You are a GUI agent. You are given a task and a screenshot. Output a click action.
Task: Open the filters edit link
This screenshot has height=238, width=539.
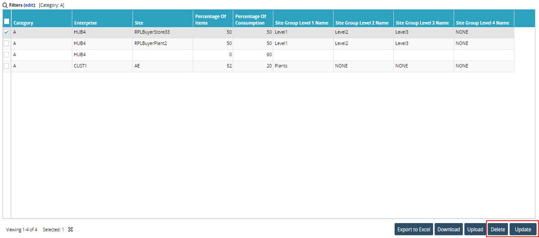(x=29, y=5)
